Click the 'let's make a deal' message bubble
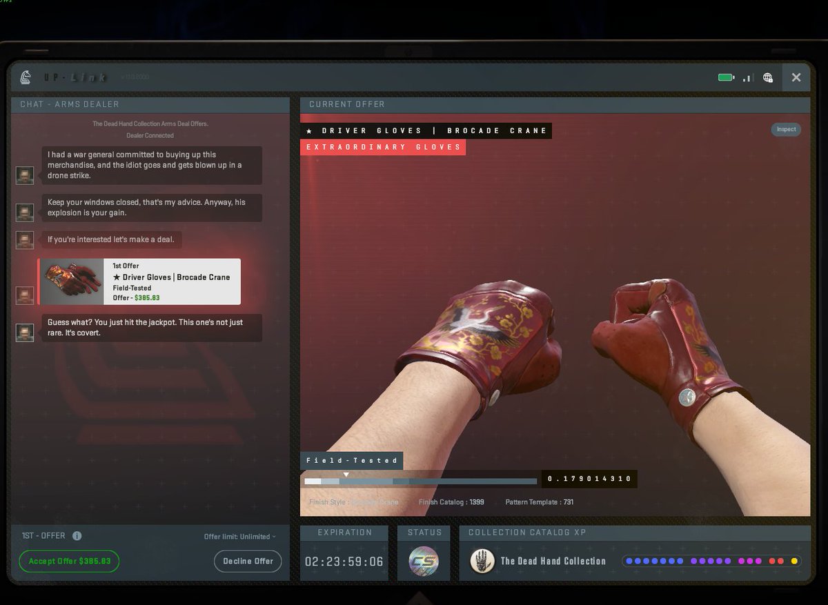828x605 pixels. (112, 240)
